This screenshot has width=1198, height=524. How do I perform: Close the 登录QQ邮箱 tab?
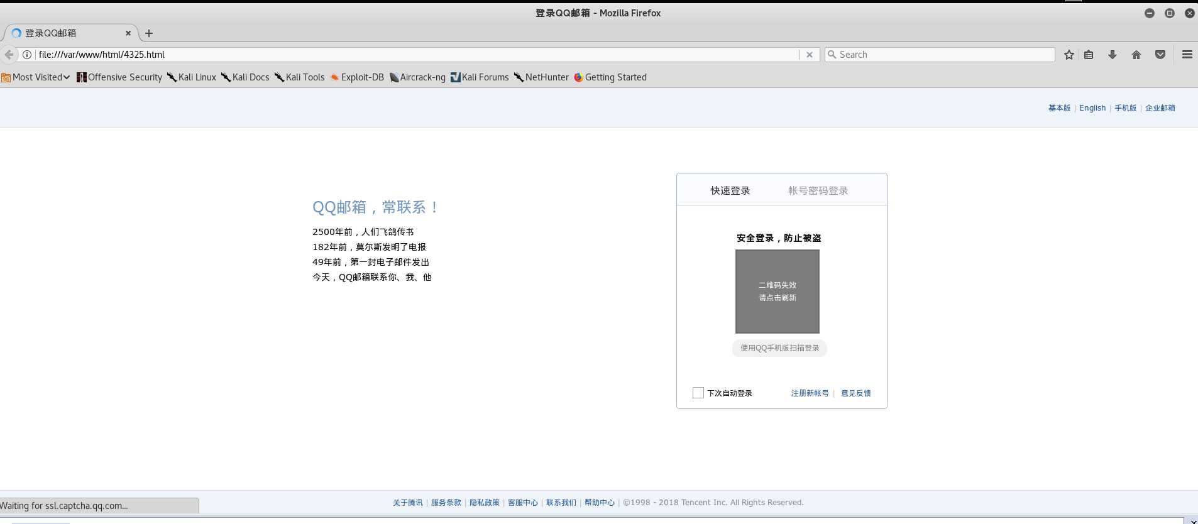pos(128,33)
